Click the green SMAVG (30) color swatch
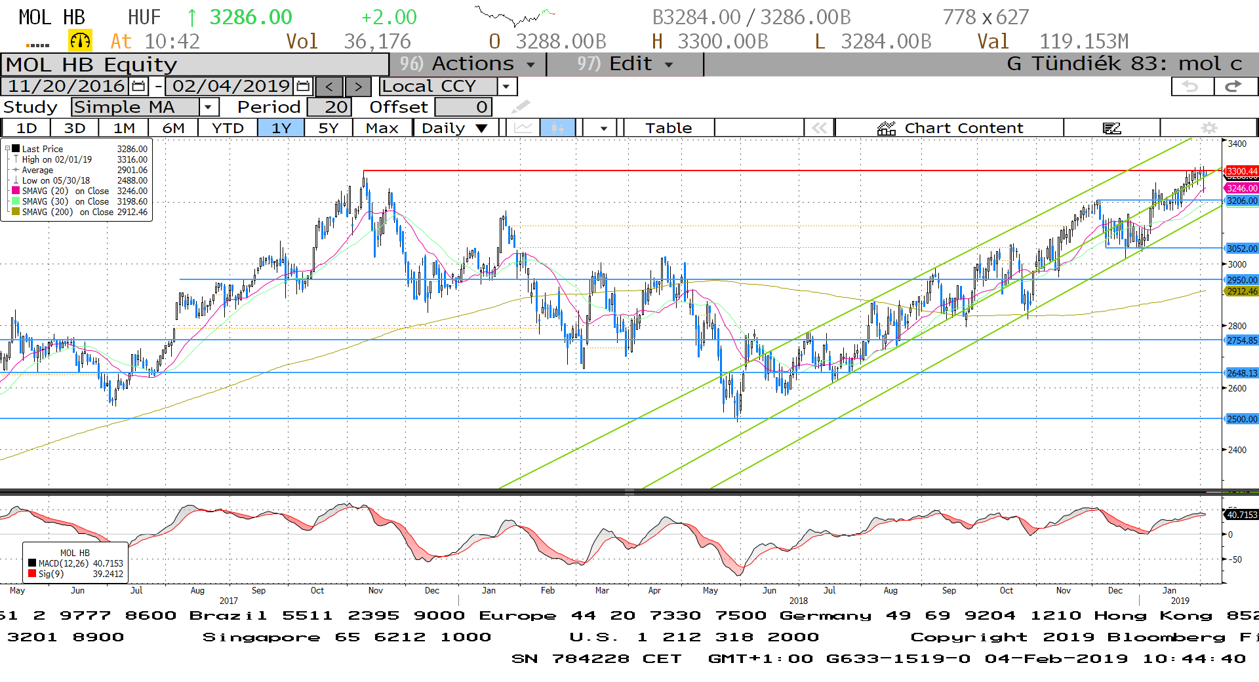This screenshot has height=682, width=1259. [x=16, y=201]
